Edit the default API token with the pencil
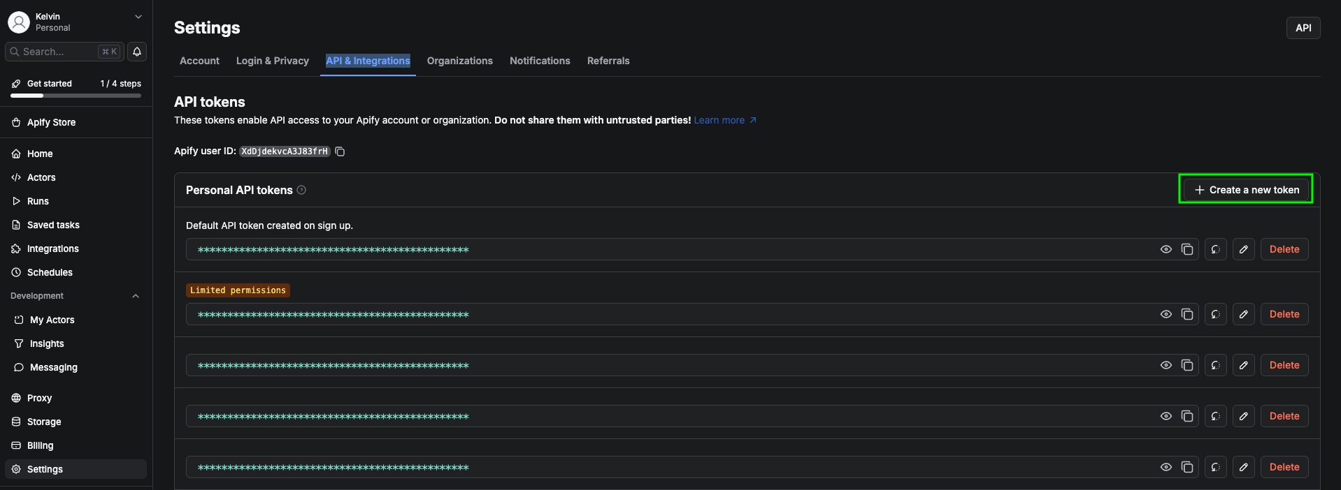The height and width of the screenshot is (490, 1341). (x=1244, y=249)
